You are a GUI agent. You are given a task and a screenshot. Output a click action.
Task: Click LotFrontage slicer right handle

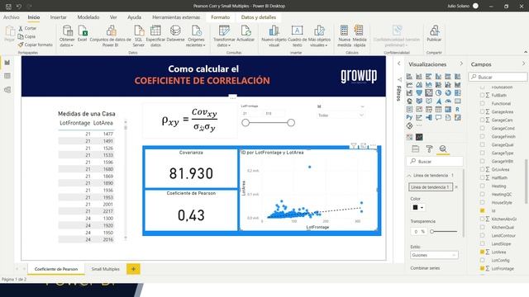coord(291,123)
